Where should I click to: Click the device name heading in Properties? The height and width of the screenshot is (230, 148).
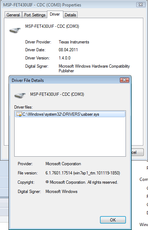pos(52,26)
